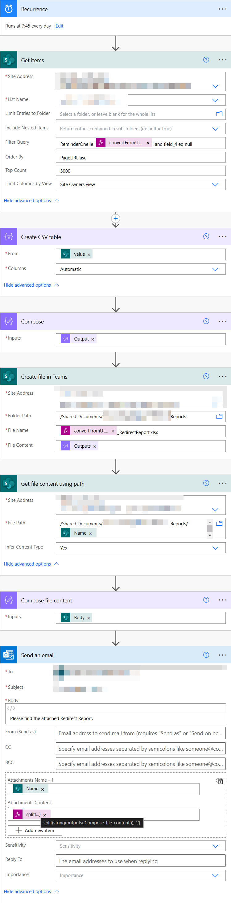Screen dimensions: 231x903
Task: Hide advanced options in Get items
Action: [31, 201]
